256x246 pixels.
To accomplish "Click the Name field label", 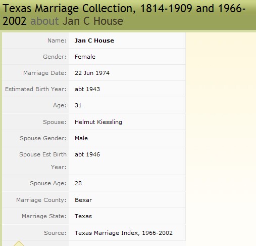I will tap(57, 40).
